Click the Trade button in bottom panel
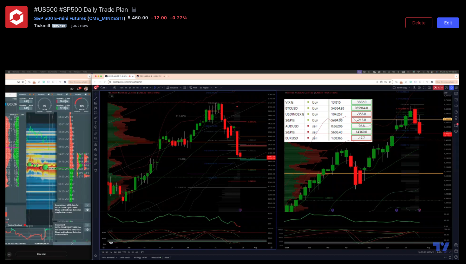466x264 pixels. 167,258
